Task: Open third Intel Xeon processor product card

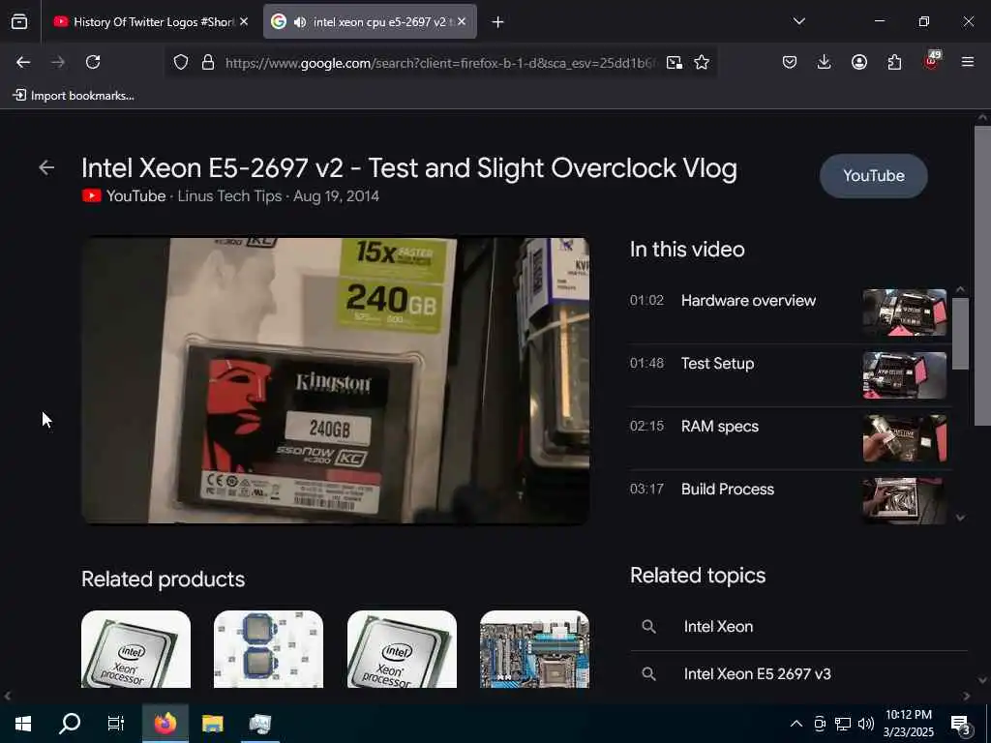Action: [402, 649]
